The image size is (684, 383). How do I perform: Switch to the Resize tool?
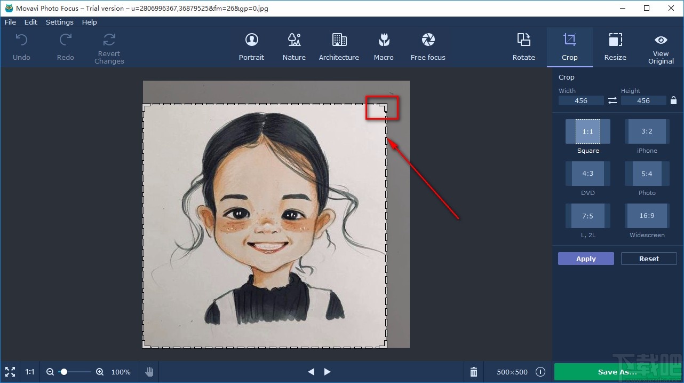click(x=615, y=47)
